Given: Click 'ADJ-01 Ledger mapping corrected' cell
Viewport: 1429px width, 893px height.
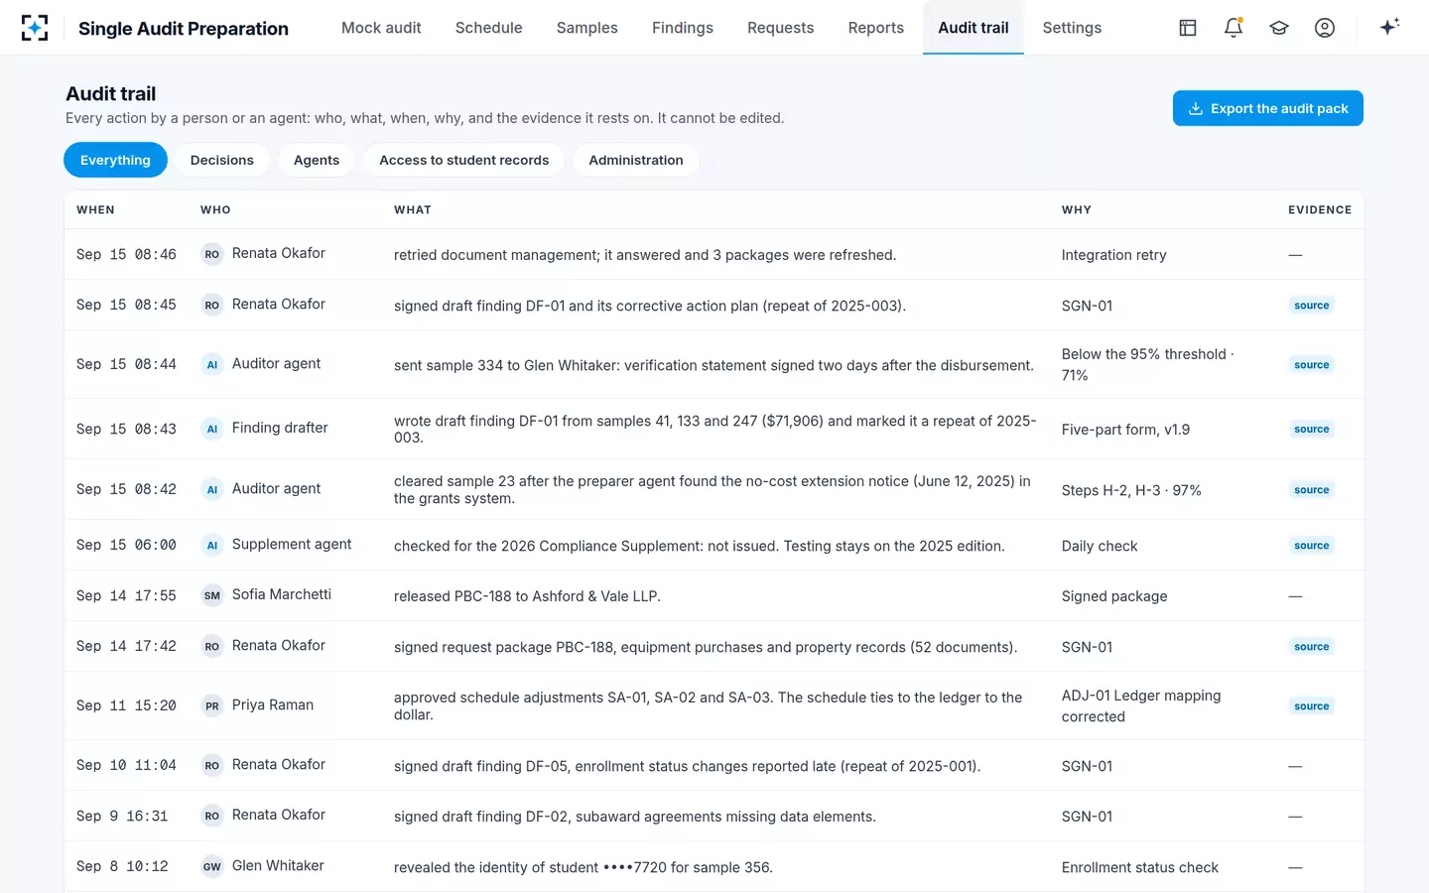Looking at the screenshot, I should [1141, 706].
